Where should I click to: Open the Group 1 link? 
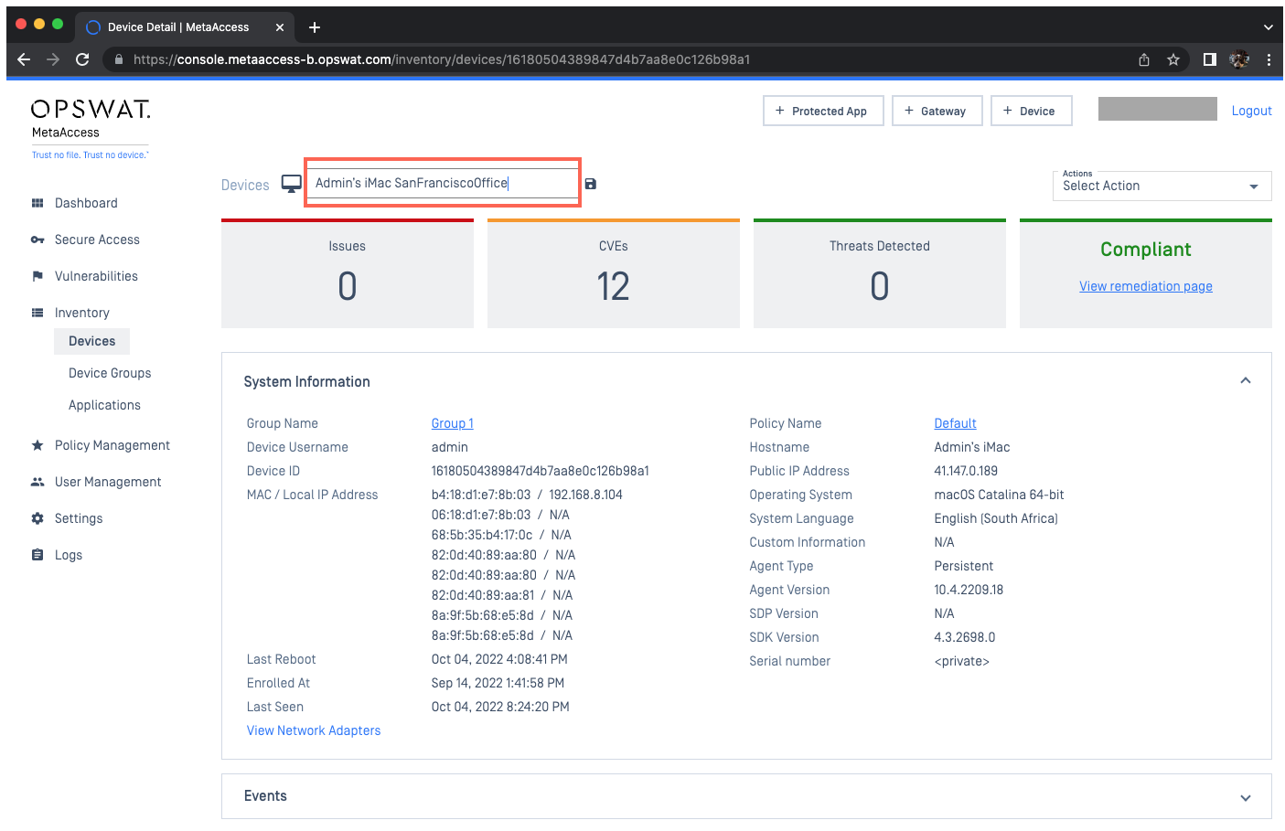coord(452,423)
